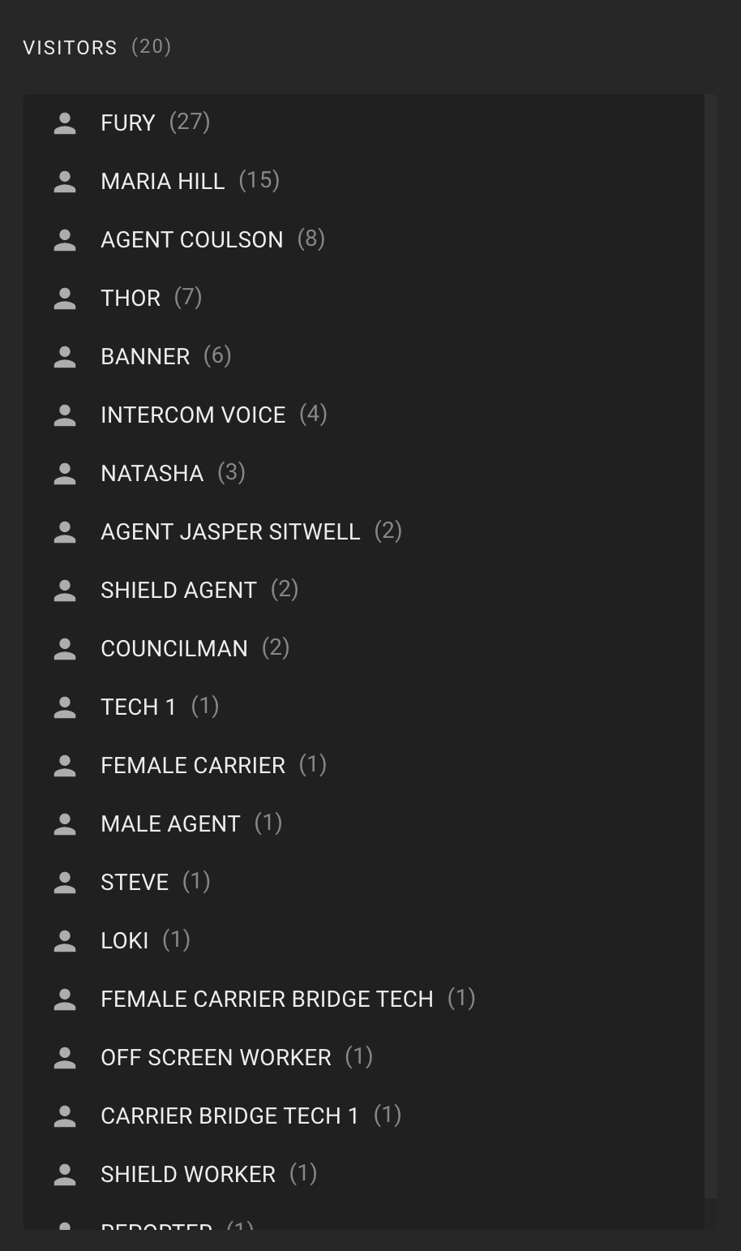The width and height of the screenshot is (741, 1251).
Task: Select AGENT COULSON in visitors list
Action: click(x=363, y=240)
